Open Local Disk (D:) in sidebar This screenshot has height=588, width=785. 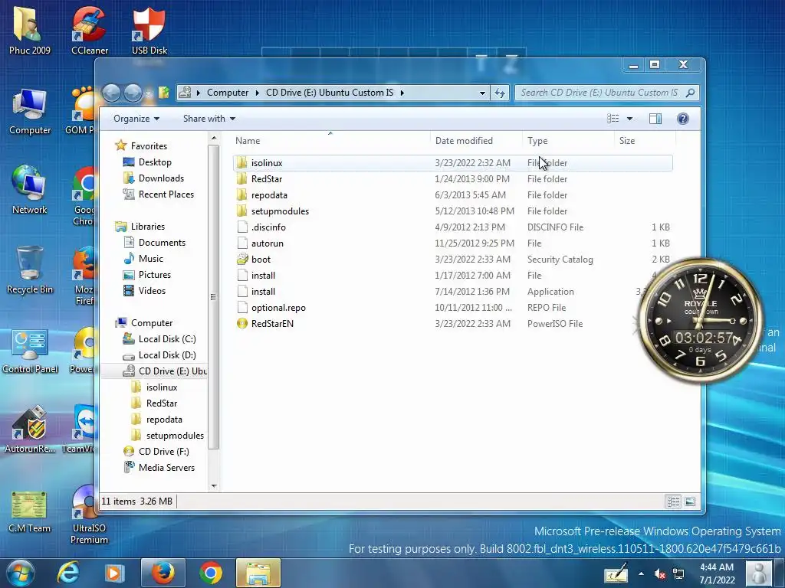166,355
